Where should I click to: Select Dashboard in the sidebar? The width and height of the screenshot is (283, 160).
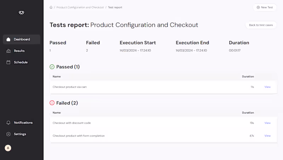[x=22, y=39]
